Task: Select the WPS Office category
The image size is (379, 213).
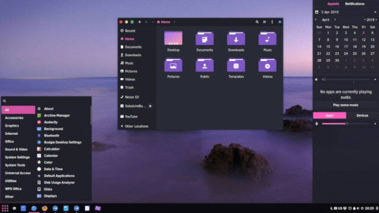Action: [18, 189]
